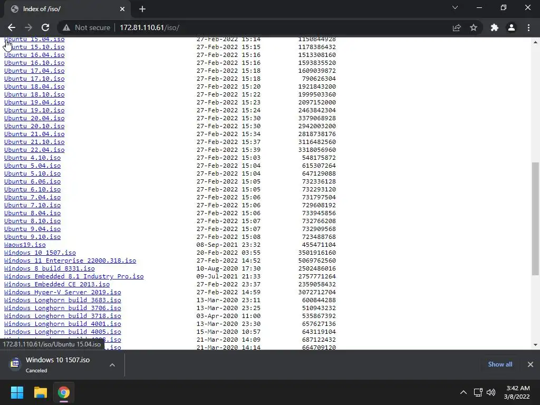
Task: Click Windows Longhorn build 4005.iso link
Action: point(62,332)
